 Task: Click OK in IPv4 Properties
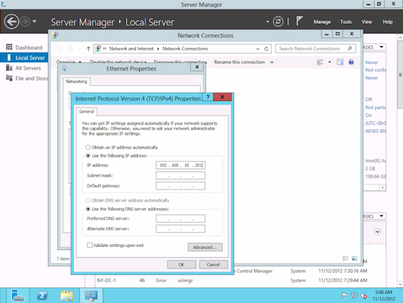[181, 265]
